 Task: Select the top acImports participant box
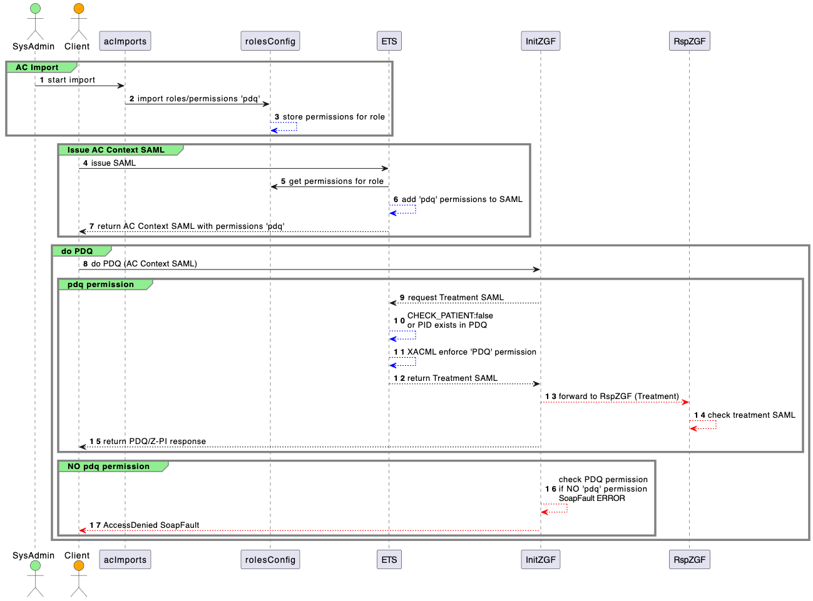pos(125,41)
